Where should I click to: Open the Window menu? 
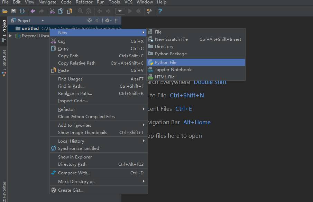145,2
